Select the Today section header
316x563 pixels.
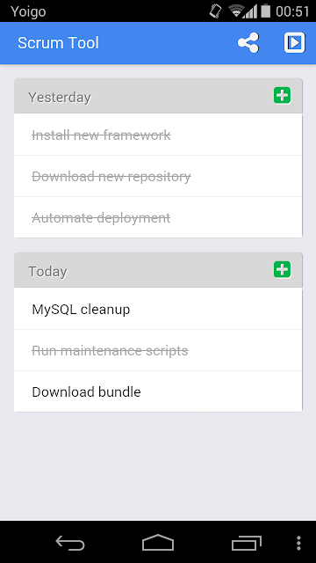tap(158, 270)
